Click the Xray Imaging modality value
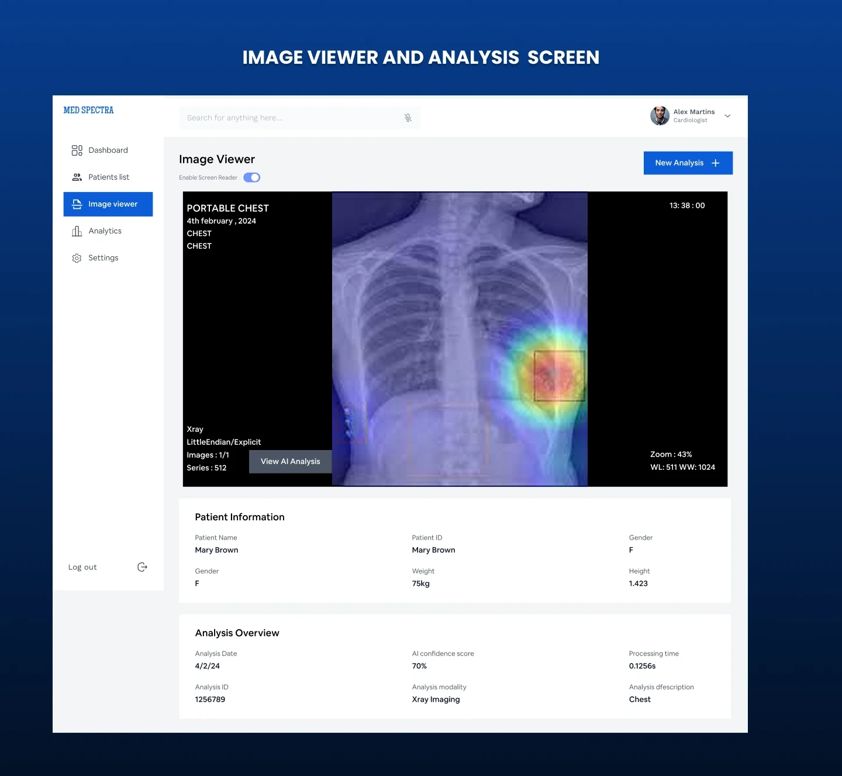The width and height of the screenshot is (842, 776). [436, 699]
